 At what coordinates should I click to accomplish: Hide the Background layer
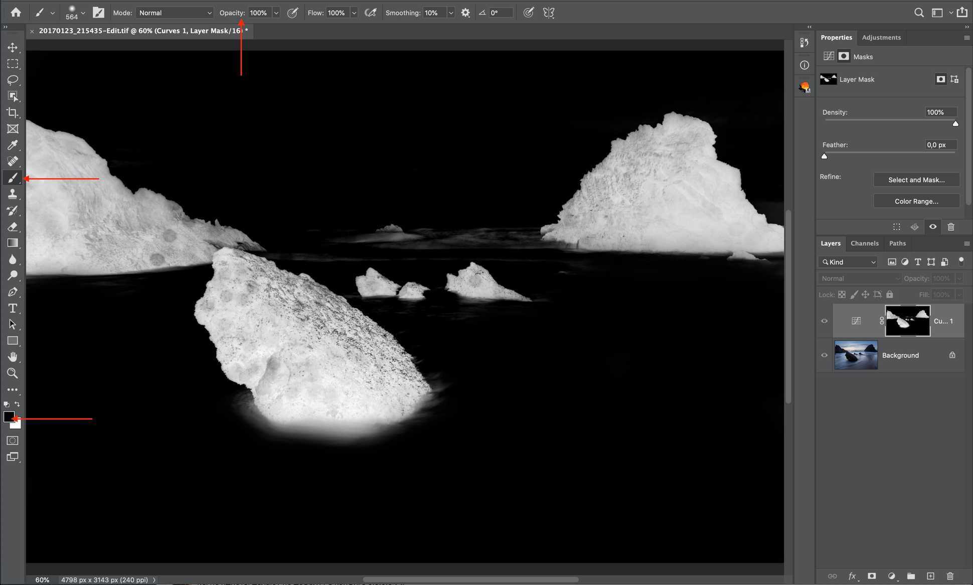coord(824,355)
